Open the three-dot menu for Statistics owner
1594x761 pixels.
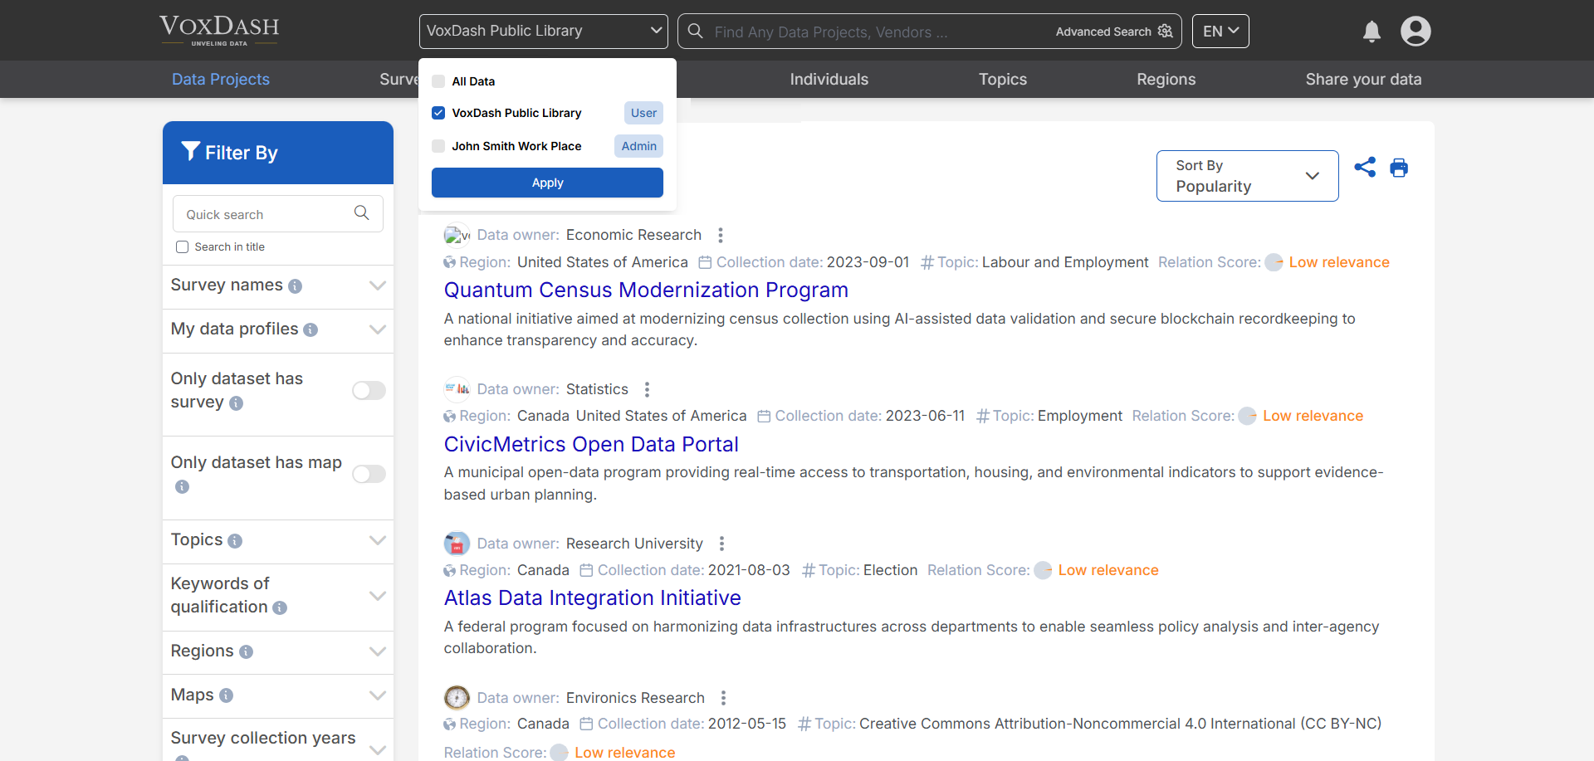647,389
